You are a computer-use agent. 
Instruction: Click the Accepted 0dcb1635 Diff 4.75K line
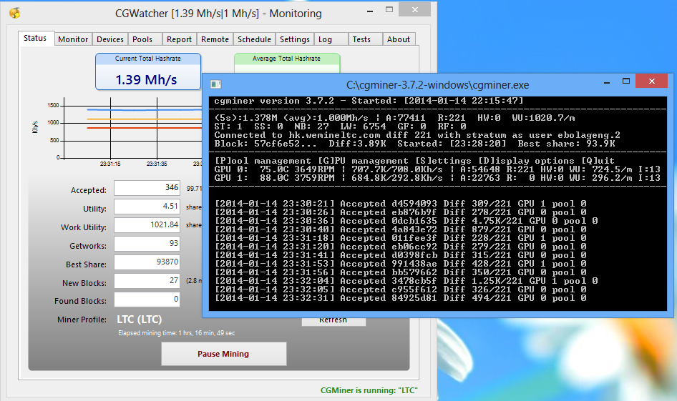[x=406, y=221]
